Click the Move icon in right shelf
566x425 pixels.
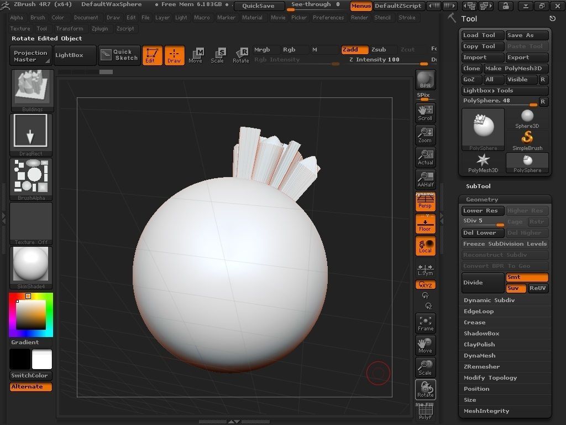[425, 345]
